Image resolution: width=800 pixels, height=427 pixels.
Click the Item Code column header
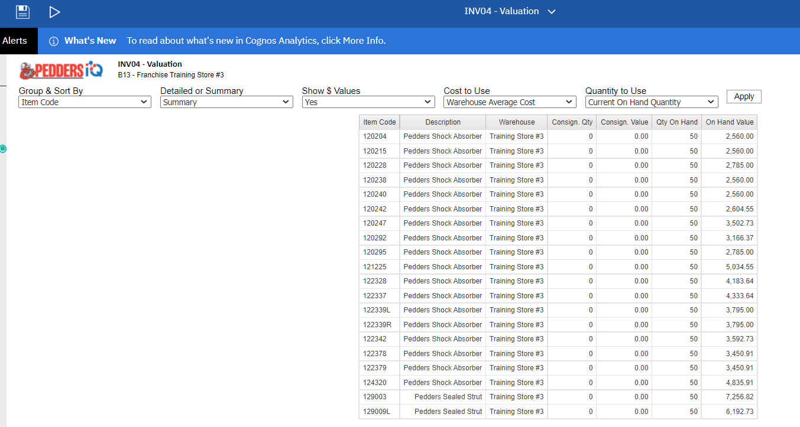pyautogui.click(x=380, y=122)
